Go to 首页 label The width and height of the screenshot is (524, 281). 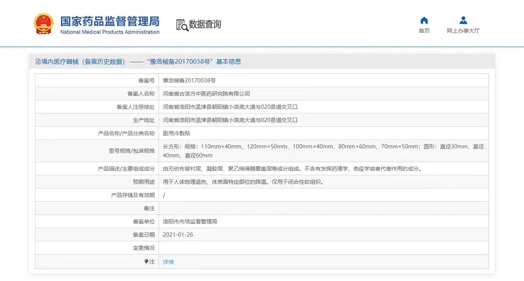click(x=424, y=31)
